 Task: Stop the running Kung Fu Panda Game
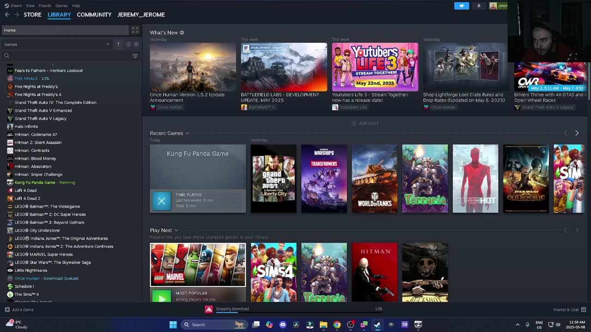pos(162,201)
